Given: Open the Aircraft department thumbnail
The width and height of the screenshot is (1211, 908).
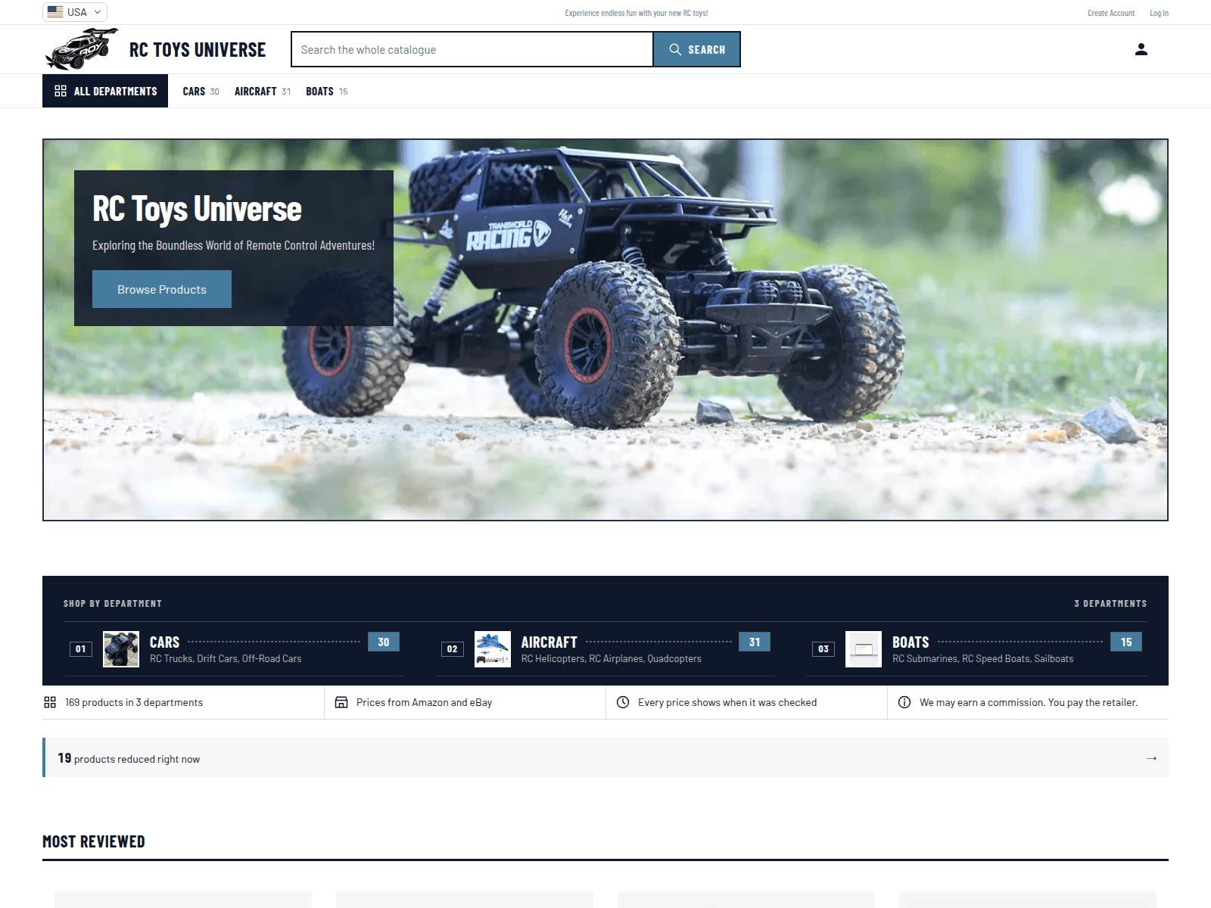Looking at the screenshot, I should (493, 649).
